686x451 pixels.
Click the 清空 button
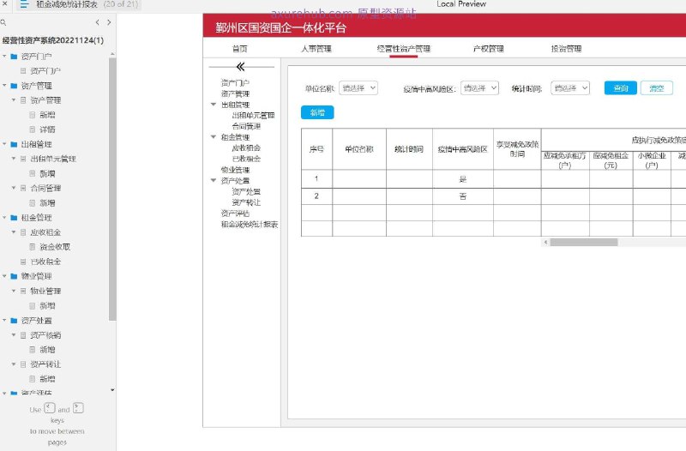656,88
